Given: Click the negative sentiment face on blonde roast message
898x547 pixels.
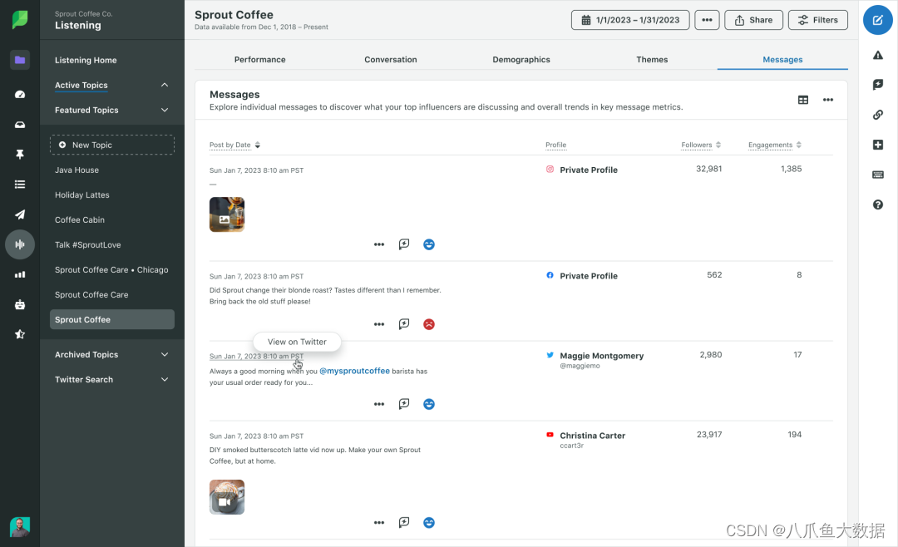Looking at the screenshot, I should (429, 324).
